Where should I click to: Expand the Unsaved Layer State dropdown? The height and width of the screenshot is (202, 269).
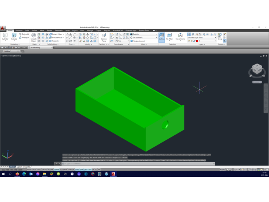[x=202, y=38]
